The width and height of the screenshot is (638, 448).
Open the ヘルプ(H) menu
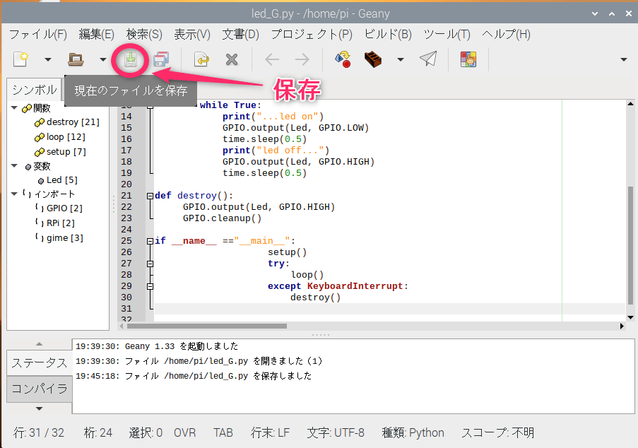[506, 34]
